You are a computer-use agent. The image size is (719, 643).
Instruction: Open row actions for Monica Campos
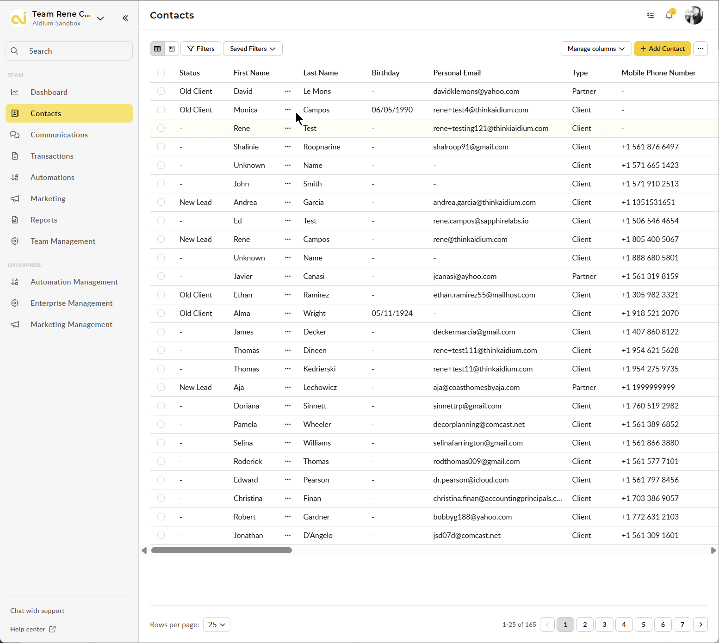point(288,110)
